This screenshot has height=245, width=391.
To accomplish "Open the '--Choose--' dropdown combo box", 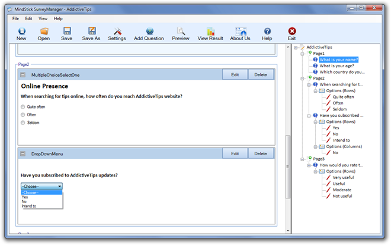I will pyautogui.click(x=41, y=187).
